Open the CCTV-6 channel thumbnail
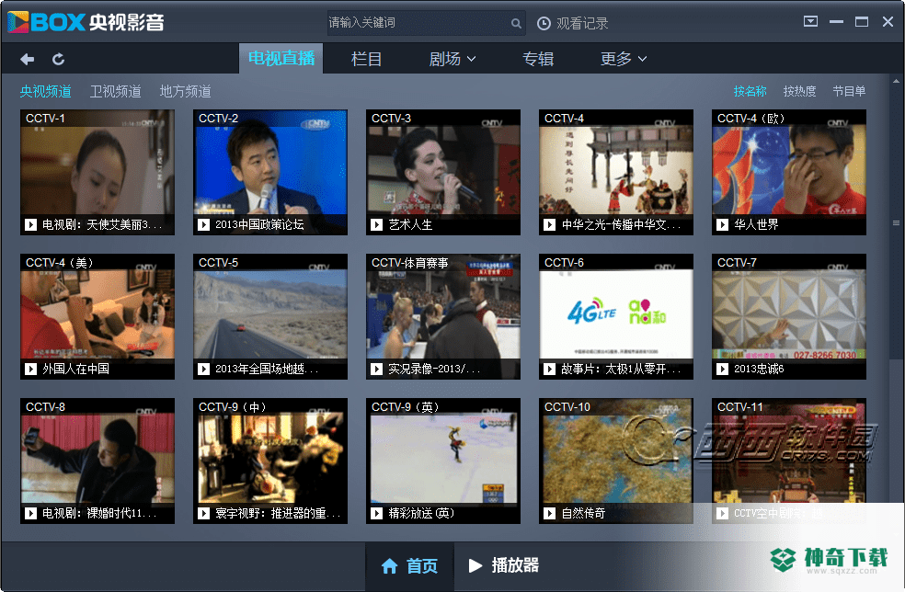 (x=616, y=316)
